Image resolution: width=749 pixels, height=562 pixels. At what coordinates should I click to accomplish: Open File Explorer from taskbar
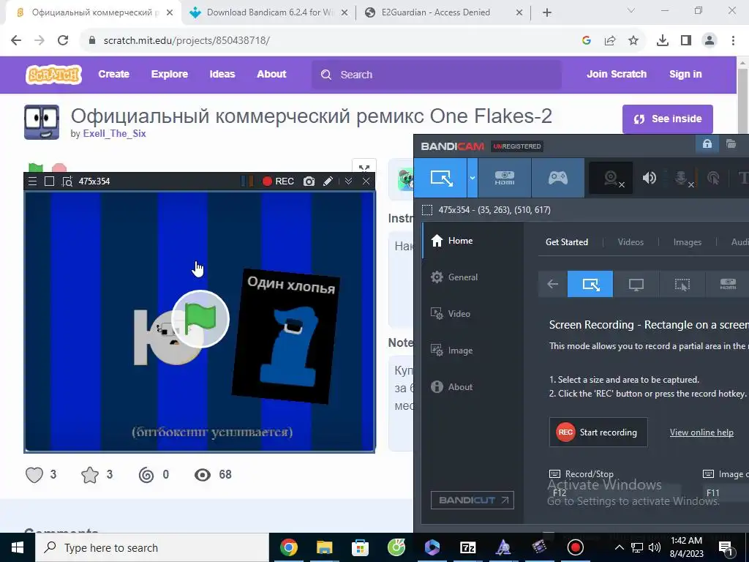(324, 547)
